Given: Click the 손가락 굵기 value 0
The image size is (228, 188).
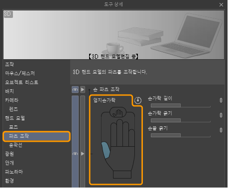Looking at the screenshot, I should [221, 115].
